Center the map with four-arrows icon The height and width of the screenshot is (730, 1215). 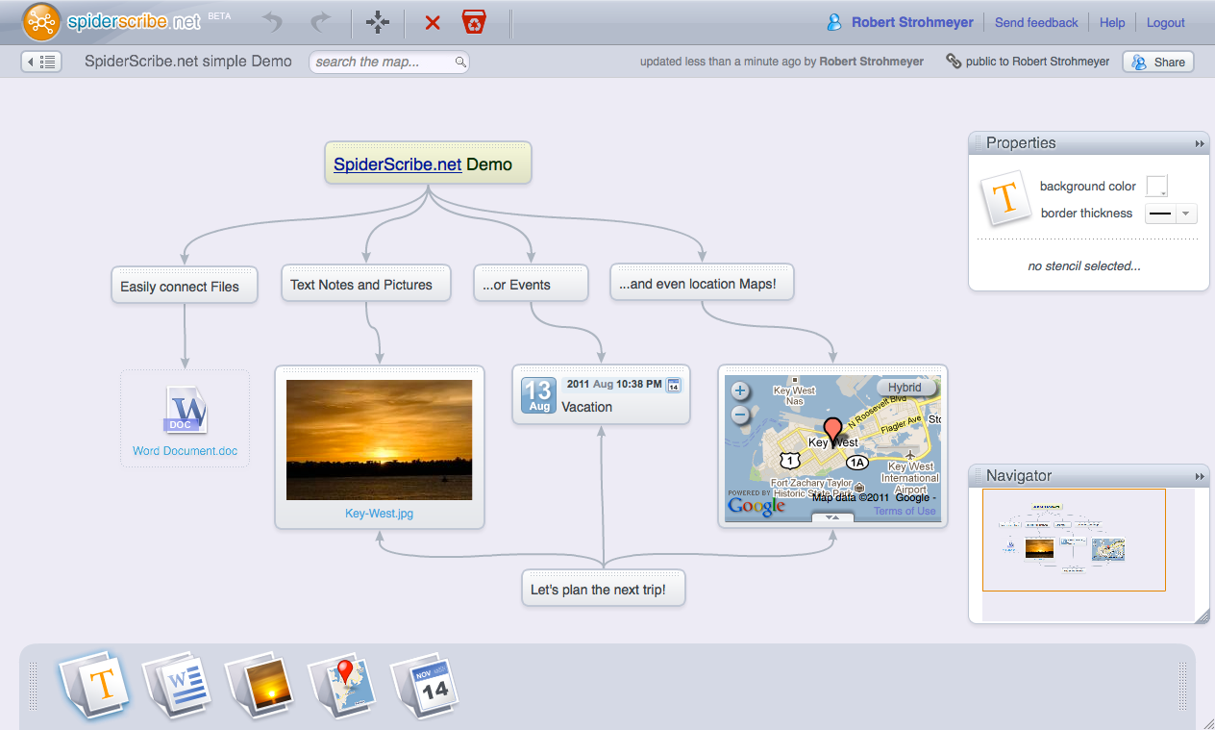point(378,22)
